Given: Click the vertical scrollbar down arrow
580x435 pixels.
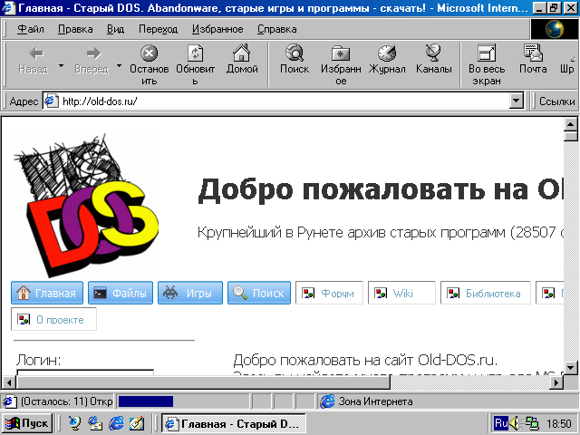Looking at the screenshot, I should (x=570, y=368).
